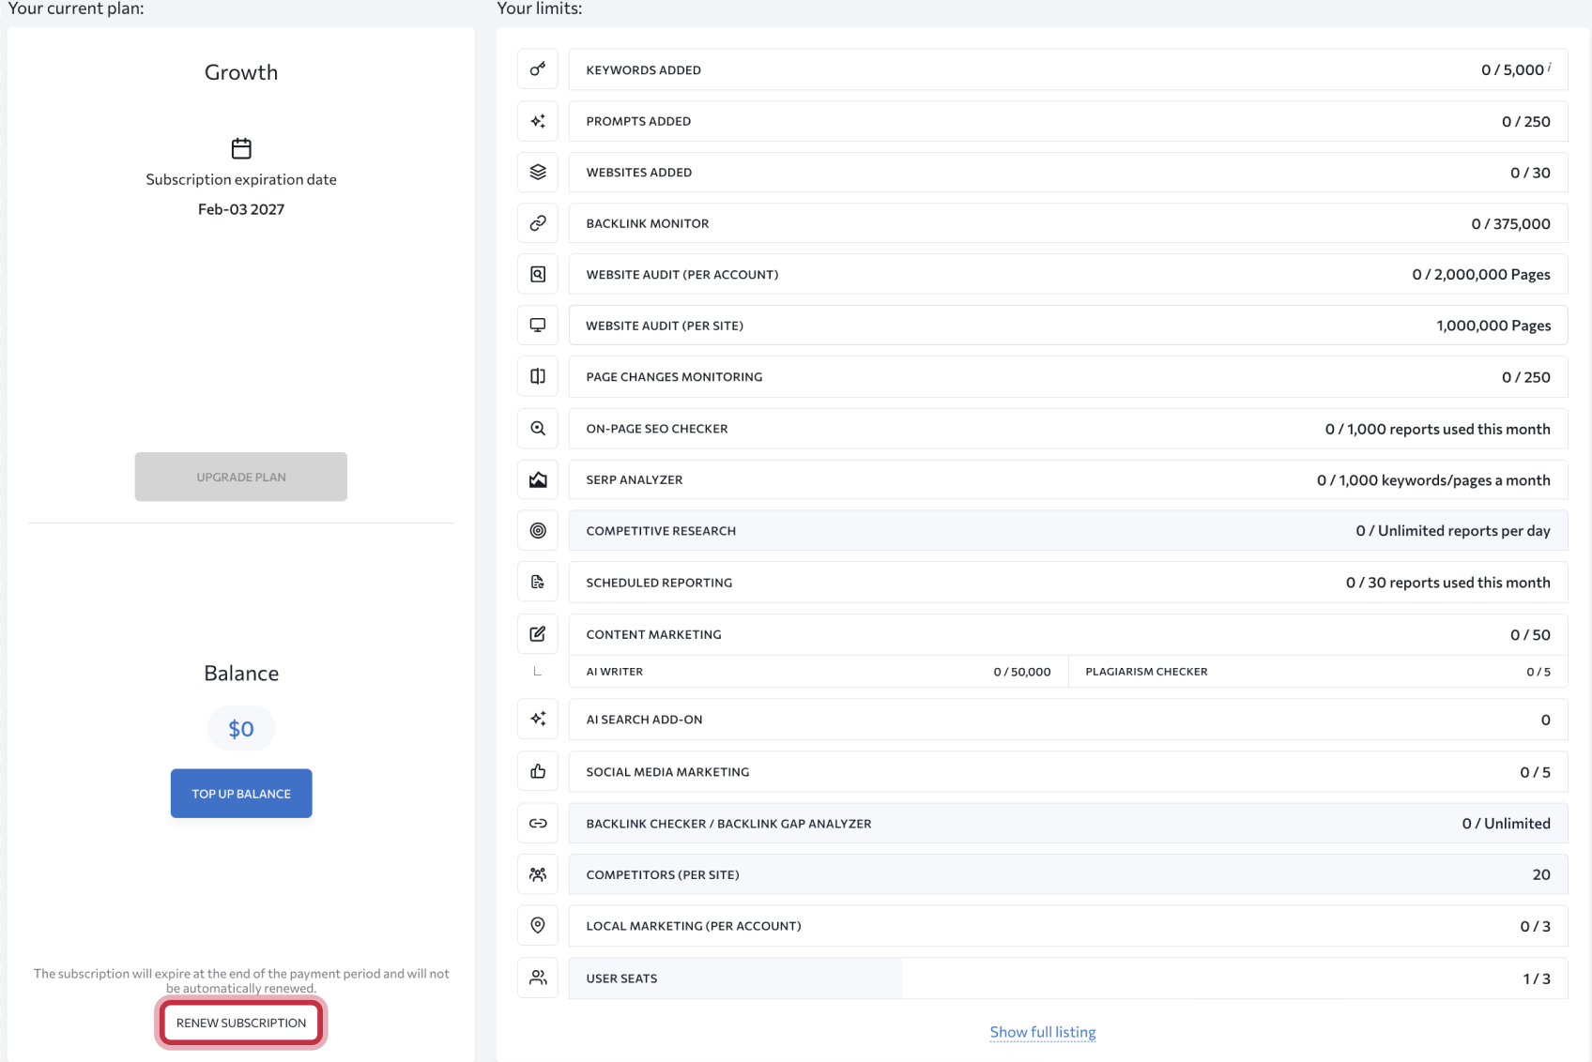Click the layers icon for Websites Added
The width and height of the screenshot is (1592, 1062).
(538, 172)
